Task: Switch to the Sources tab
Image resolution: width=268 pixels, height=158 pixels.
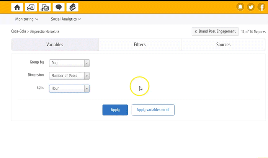Action: pos(223,45)
